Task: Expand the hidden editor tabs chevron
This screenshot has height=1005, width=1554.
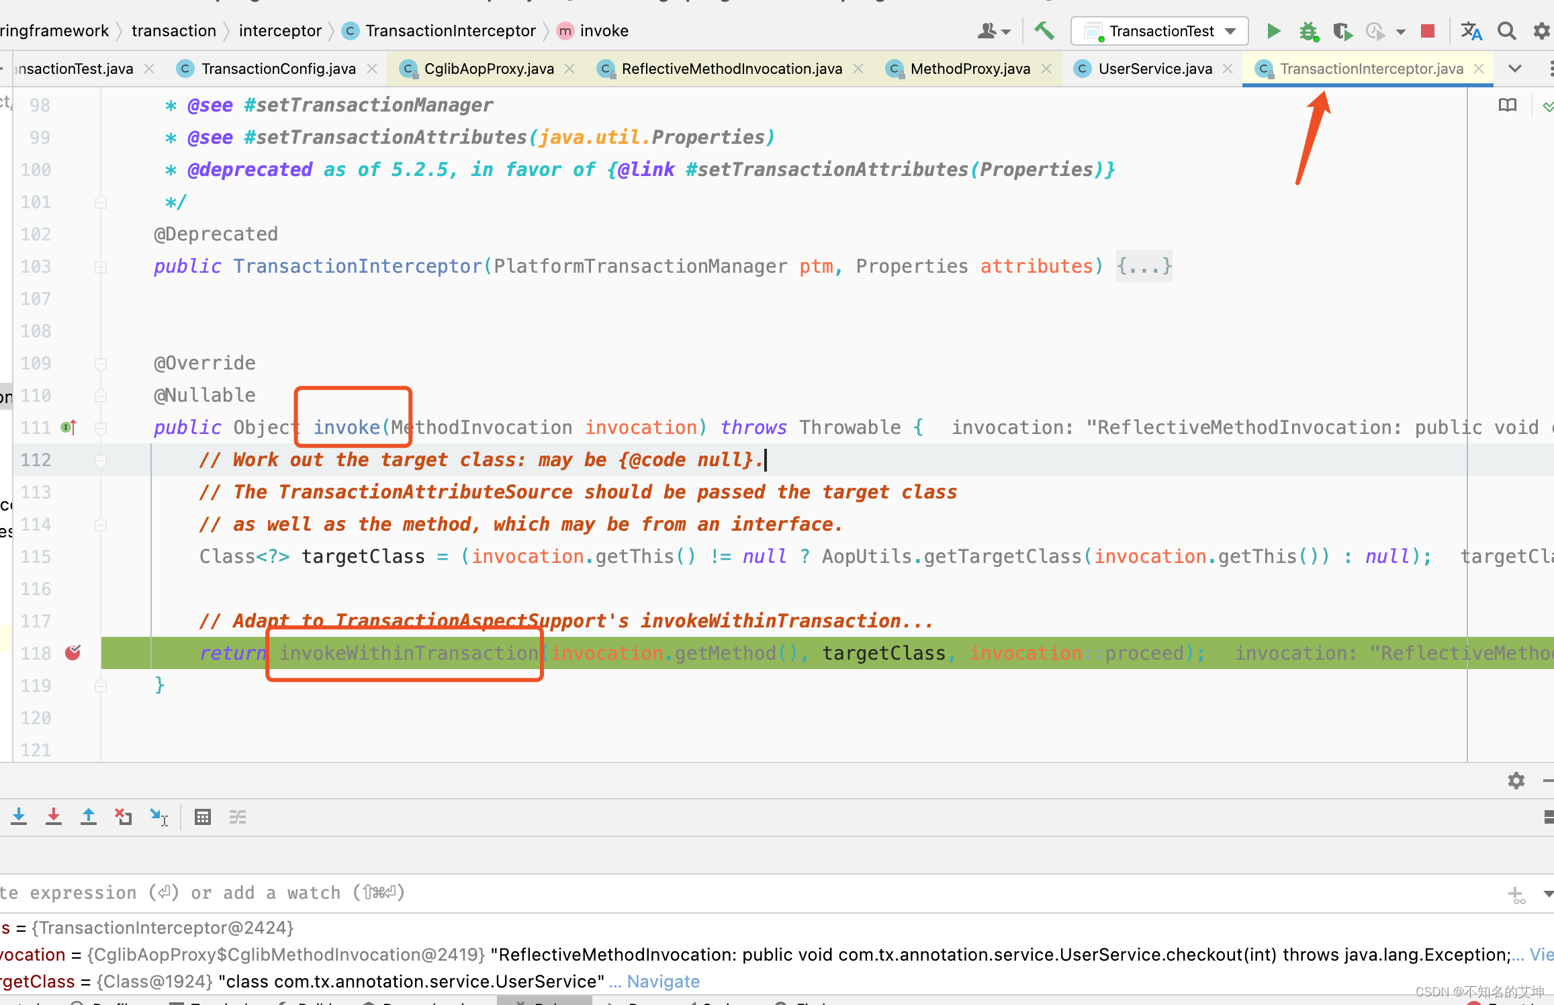Action: pyautogui.click(x=1515, y=69)
